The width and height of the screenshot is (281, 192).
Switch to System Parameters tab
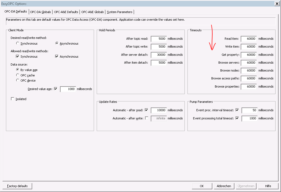pos(120,12)
